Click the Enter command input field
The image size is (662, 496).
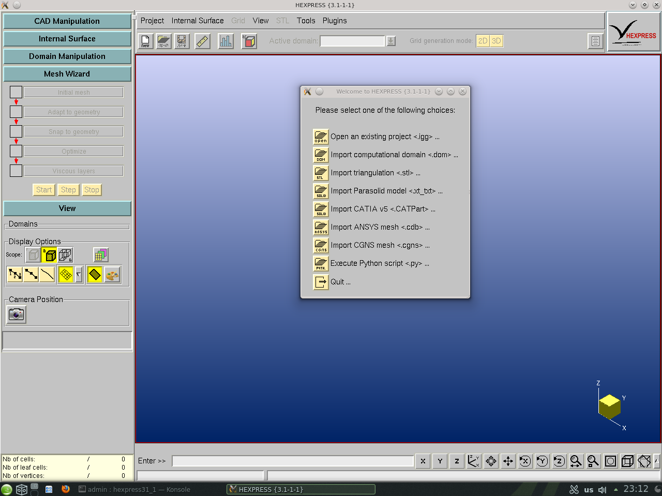click(x=293, y=461)
